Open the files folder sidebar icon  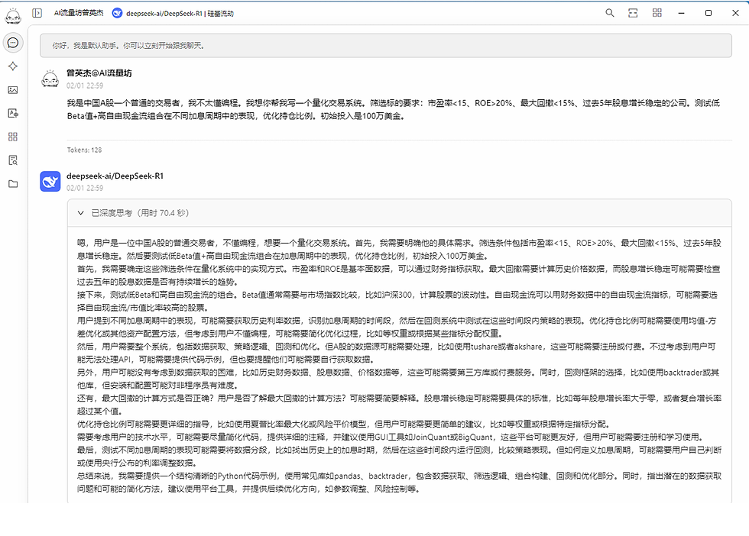click(13, 184)
